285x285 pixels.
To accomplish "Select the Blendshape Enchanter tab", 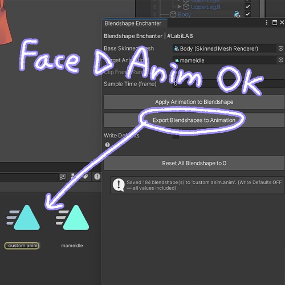I will [x=135, y=23].
